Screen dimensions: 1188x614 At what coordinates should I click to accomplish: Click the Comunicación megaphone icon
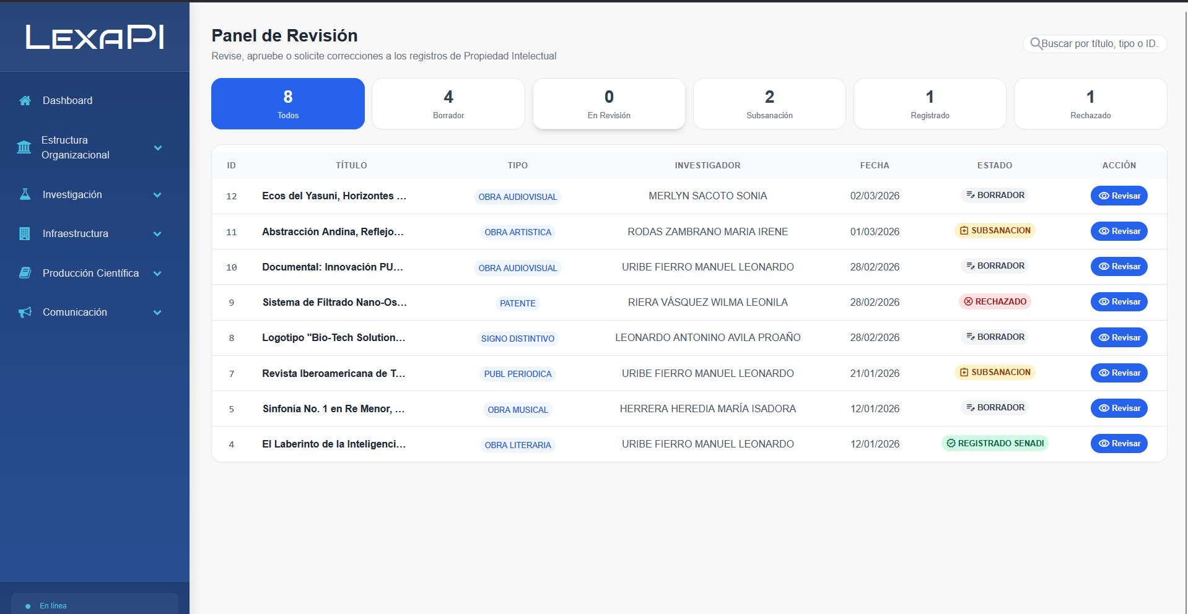click(x=25, y=312)
